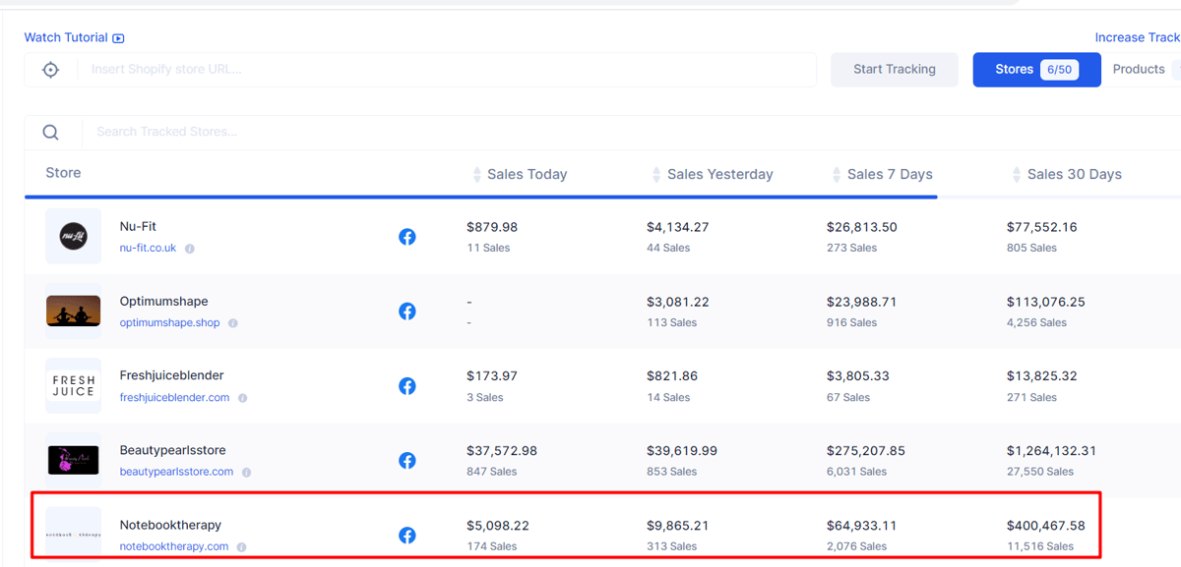Viewport: 1181px width, 567px height.
Task: Select the Optimumshape store name
Action: pos(163,302)
